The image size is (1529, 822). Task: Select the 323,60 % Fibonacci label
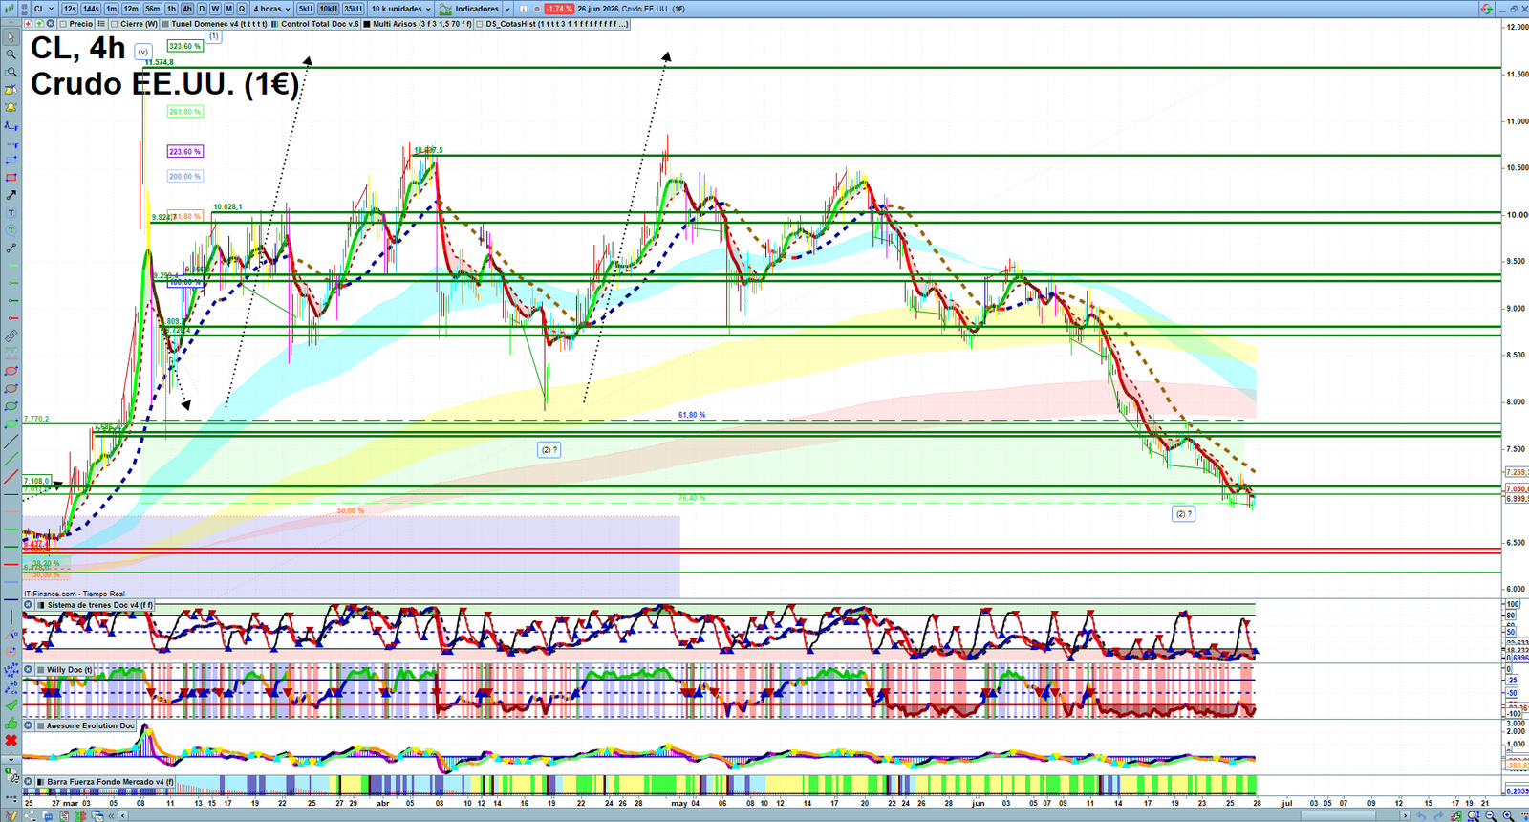(x=184, y=46)
